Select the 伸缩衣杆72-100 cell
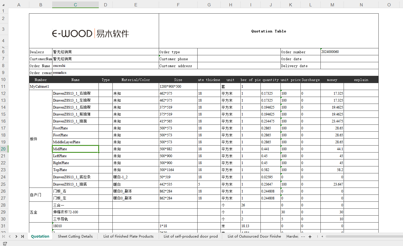Viewport: 403px width, 246px height. pyautogui.click(x=75, y=212)
